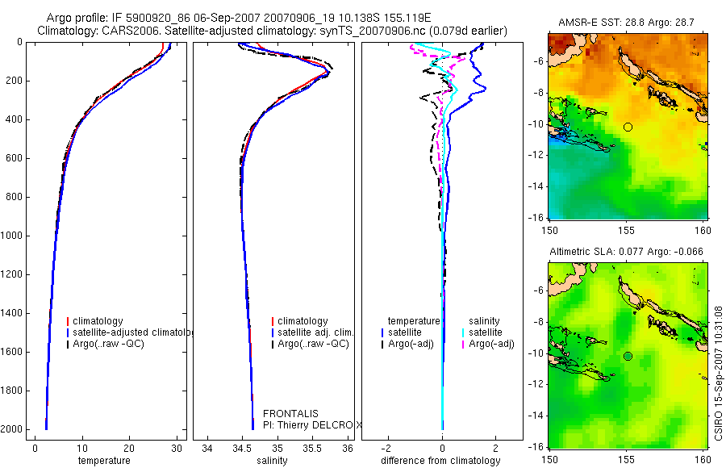Click black temperature Argo(-adj) swatch in difference legend
This screenshot has height=468, width=726.
[382, 344]
